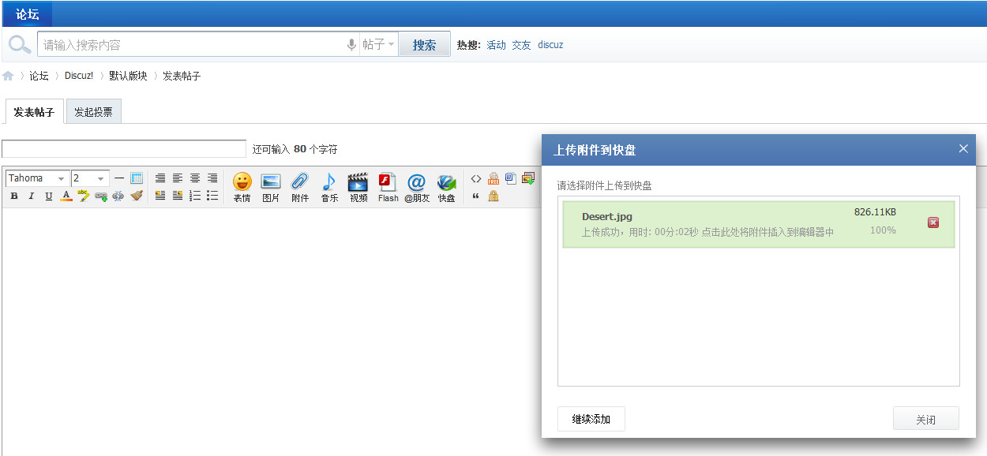The image size is (987, 456).
Task: Add an attachment via 附件
Action: 300,188
